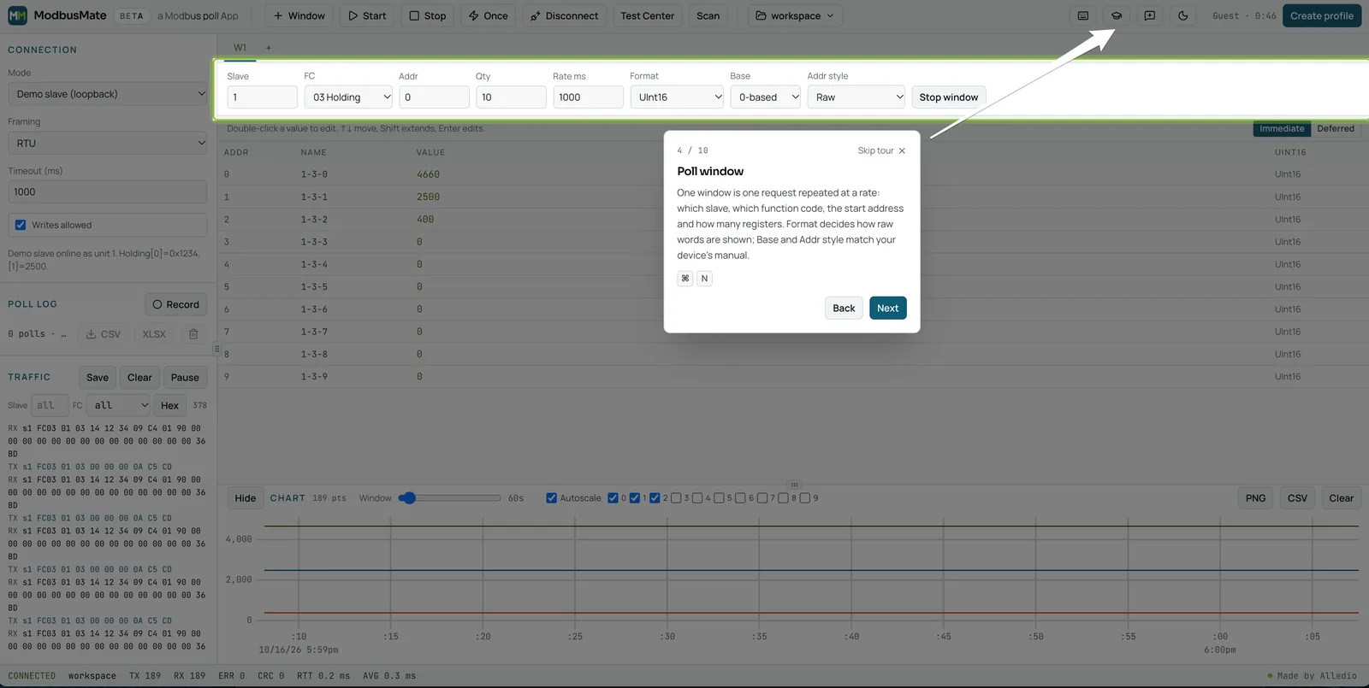The image size is (1369, 688).
Task: Uncheck chart series 0 checkbox
Action: (613, 498)
